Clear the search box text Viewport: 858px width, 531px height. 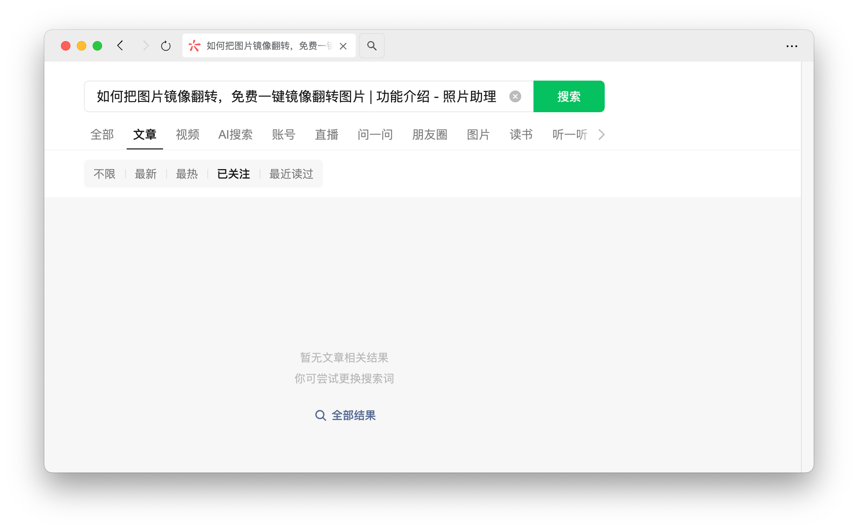(x=515, y=96)
